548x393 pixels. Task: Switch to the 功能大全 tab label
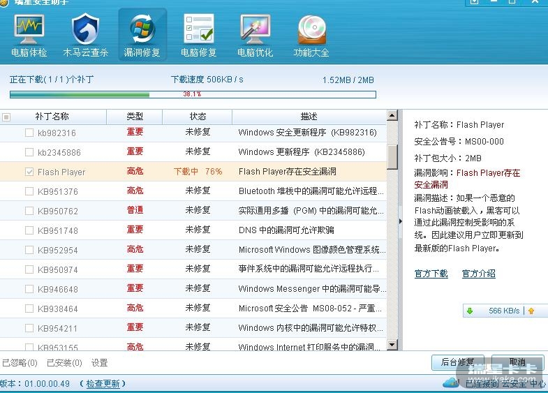(x=311, y=53)
